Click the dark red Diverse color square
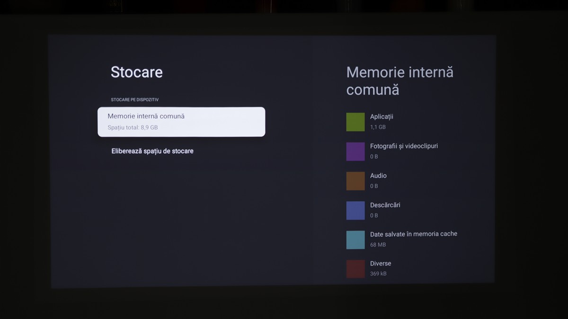This screenshot has height=319, width=568. [355, 269]
